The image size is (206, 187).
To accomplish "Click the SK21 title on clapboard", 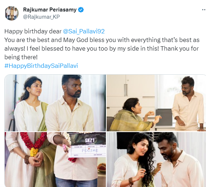I will point(89,141).
